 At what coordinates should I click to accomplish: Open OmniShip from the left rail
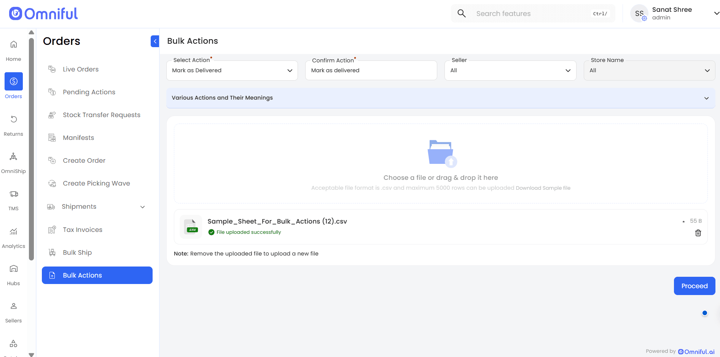click(13, 157)
